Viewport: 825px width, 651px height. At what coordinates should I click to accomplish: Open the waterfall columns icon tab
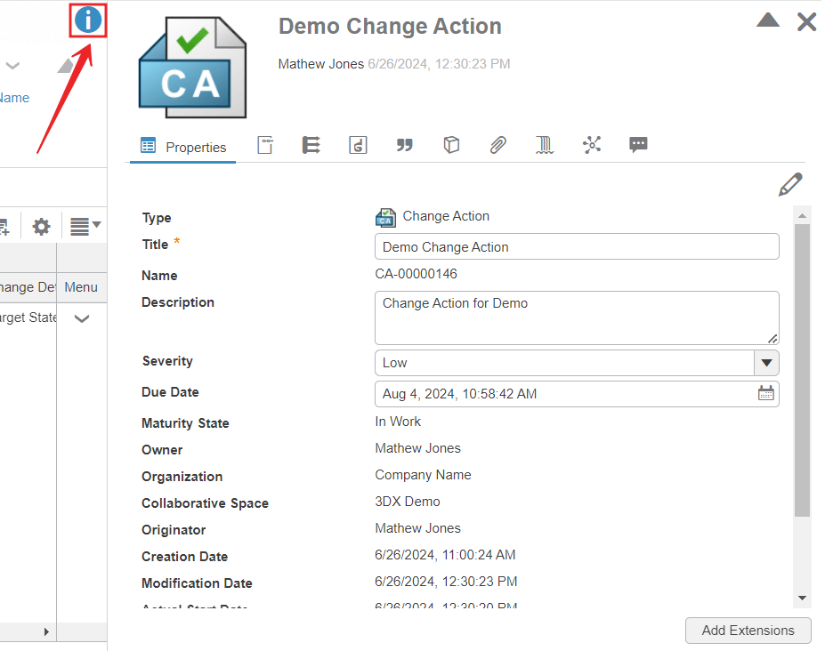click(x=545, y=145)
